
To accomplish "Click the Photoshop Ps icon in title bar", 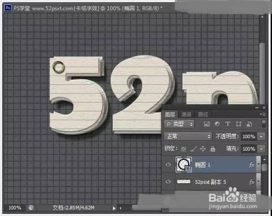I will click(x=8, y=8).
